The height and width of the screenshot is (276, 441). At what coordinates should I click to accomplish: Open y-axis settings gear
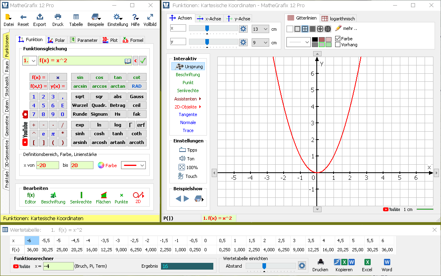pyautogui.click(x=243, y=42)
